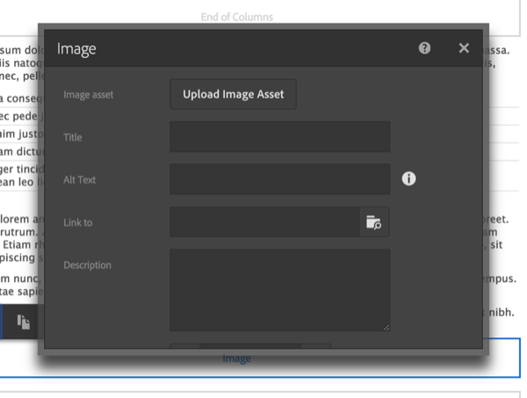Click the Title label

click(x=73, y=137)
